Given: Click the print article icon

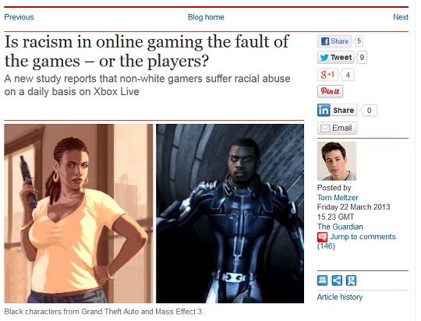Looking at the screenshot, I should pyautogui.click(x=322, y=280).
